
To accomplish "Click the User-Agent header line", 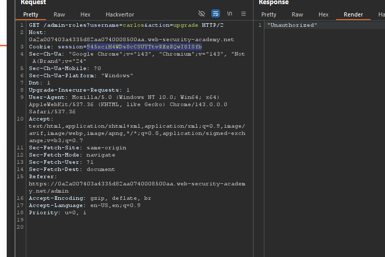I will (128, 105).
